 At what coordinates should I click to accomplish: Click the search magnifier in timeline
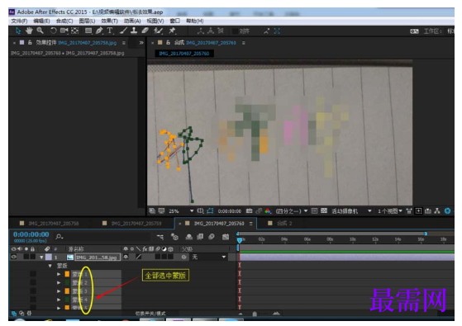point(60,236)
